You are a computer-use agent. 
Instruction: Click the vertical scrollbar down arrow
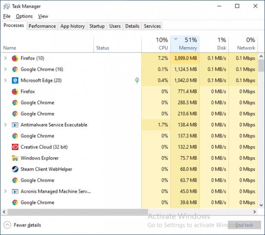pyautogui.click(x=261, y=205)
